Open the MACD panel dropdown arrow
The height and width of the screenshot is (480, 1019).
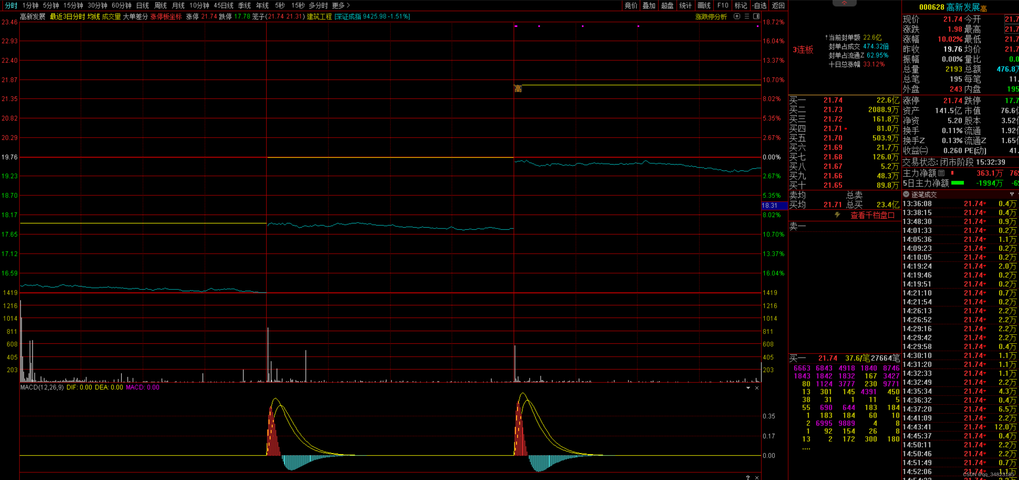(748, 388)
